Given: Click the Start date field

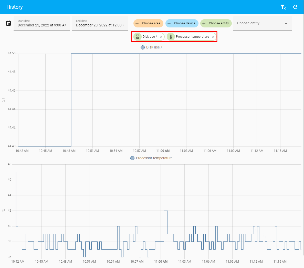Looking at the screenshot, I should 42,23.
